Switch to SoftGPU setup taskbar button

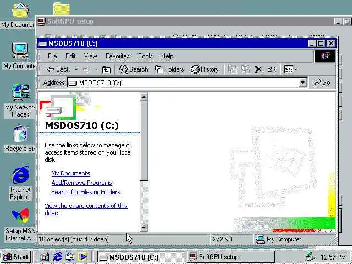tap(231, 257)
